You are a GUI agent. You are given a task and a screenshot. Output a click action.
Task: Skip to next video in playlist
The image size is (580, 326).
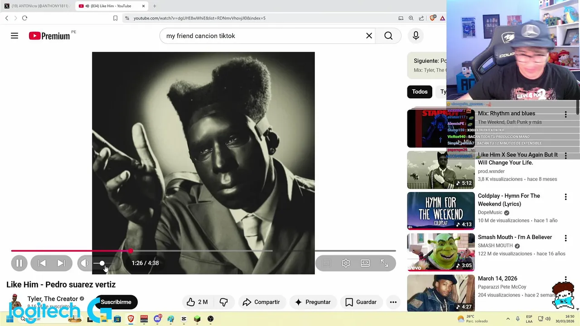61,263
